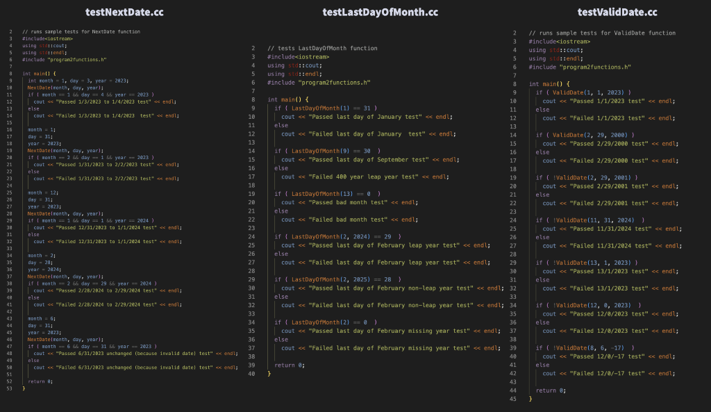Screen dimensions: 711x412
Task: Select 'Failed 1/1/2023 test' line
Action: click(x=608, y=118)
